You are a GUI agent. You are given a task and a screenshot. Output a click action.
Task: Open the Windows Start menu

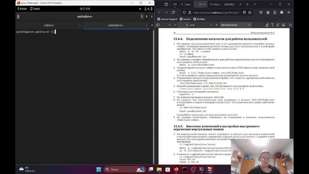click(98, 170)
